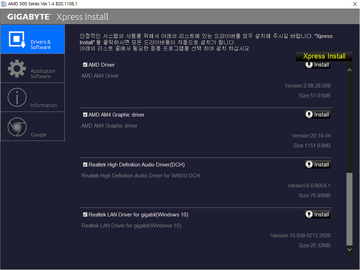Click the 'Size:51.01MB' text
Screen dimensions: 360x270
314,96
